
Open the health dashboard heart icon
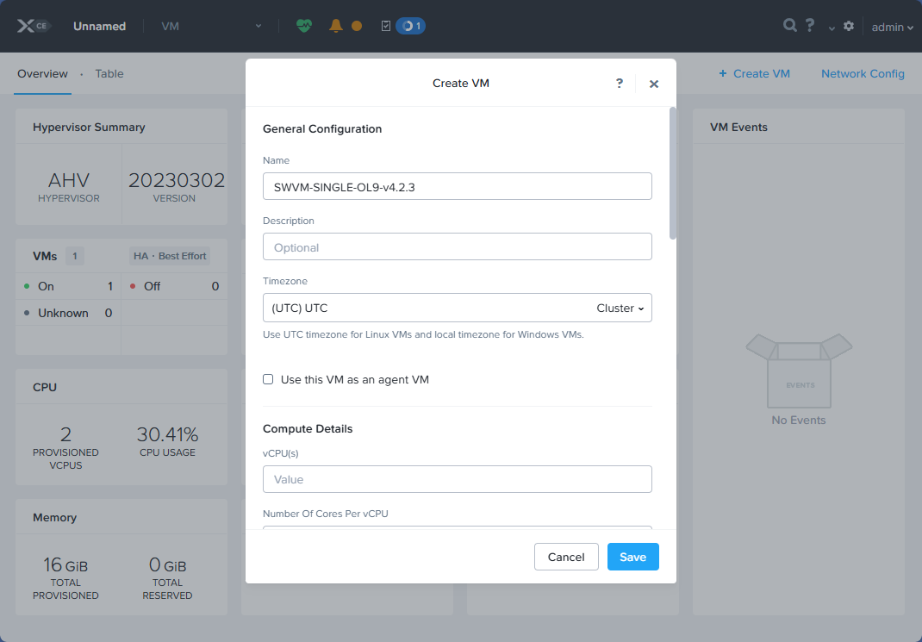(304, 26)
